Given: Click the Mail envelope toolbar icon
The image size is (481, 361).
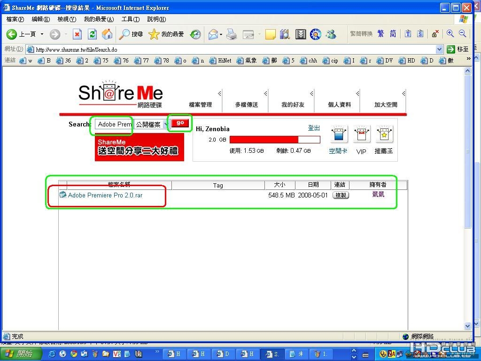Looking at the screenshot, I should click(213, 34).
